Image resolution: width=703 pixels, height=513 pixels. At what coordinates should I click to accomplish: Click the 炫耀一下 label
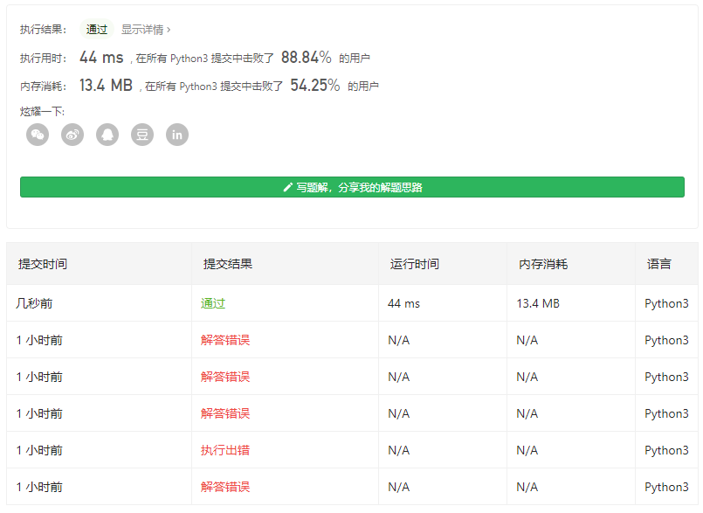[x=42, y=111]
